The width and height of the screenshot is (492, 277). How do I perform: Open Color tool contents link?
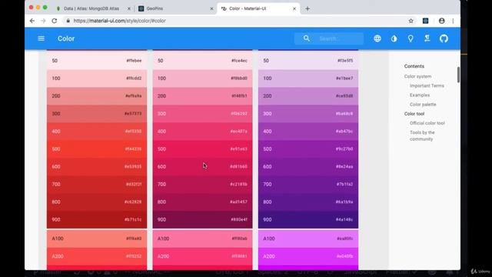(414, 114)
